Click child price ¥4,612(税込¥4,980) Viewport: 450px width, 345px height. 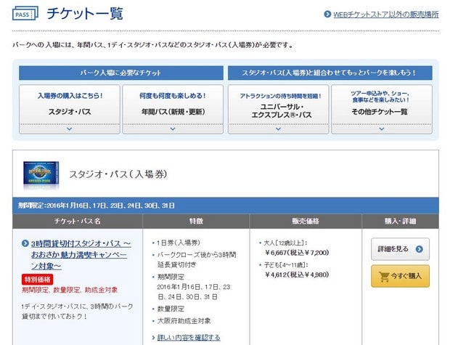pos(297,275)
